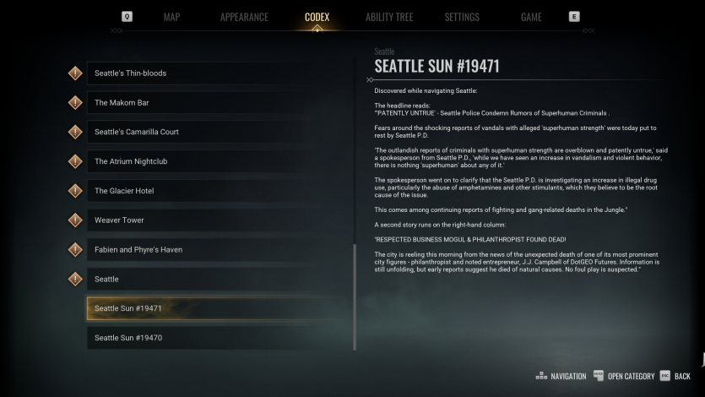
Task: Click the codex list scrollbar
Action: tap(355, 296)
